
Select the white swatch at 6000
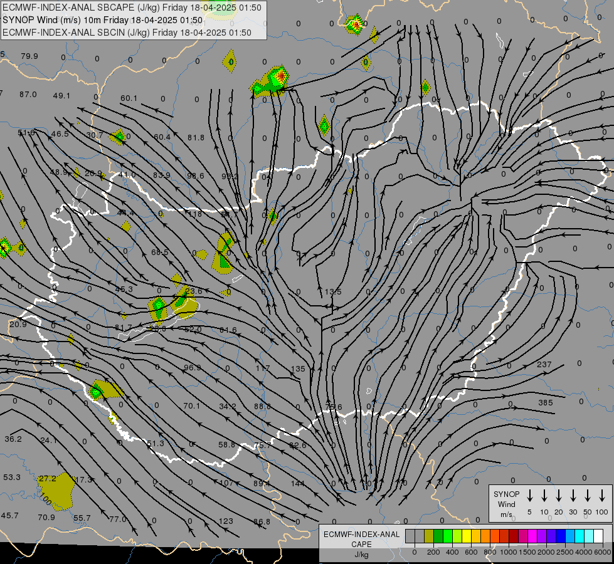[x=598, y=536]
